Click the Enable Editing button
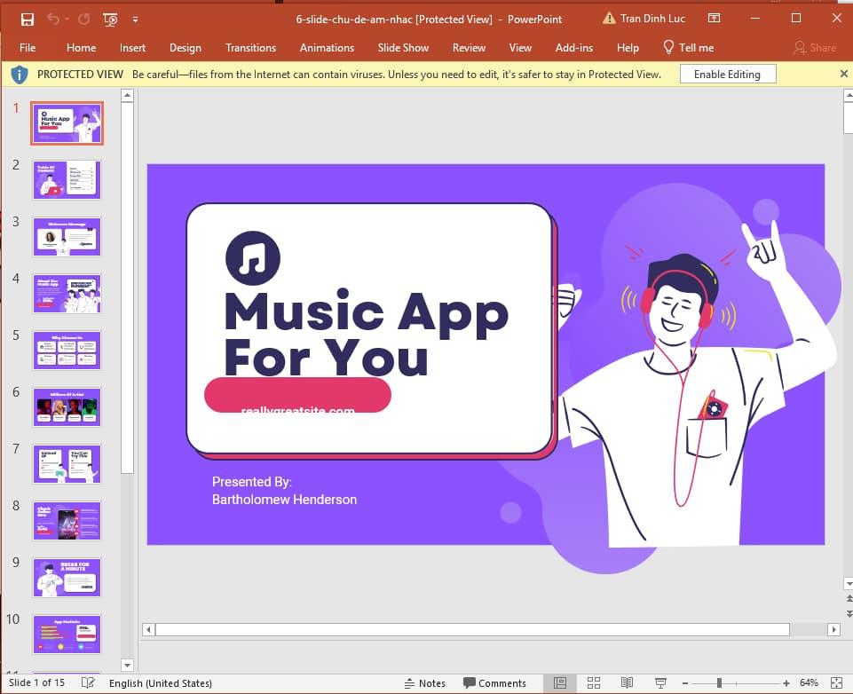The image size is (853, 694). tap(727, 75)
